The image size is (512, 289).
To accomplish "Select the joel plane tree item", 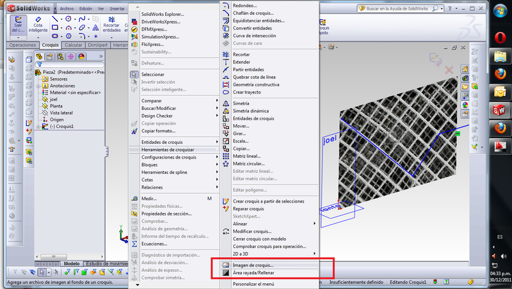I will (x=54, y=100).
